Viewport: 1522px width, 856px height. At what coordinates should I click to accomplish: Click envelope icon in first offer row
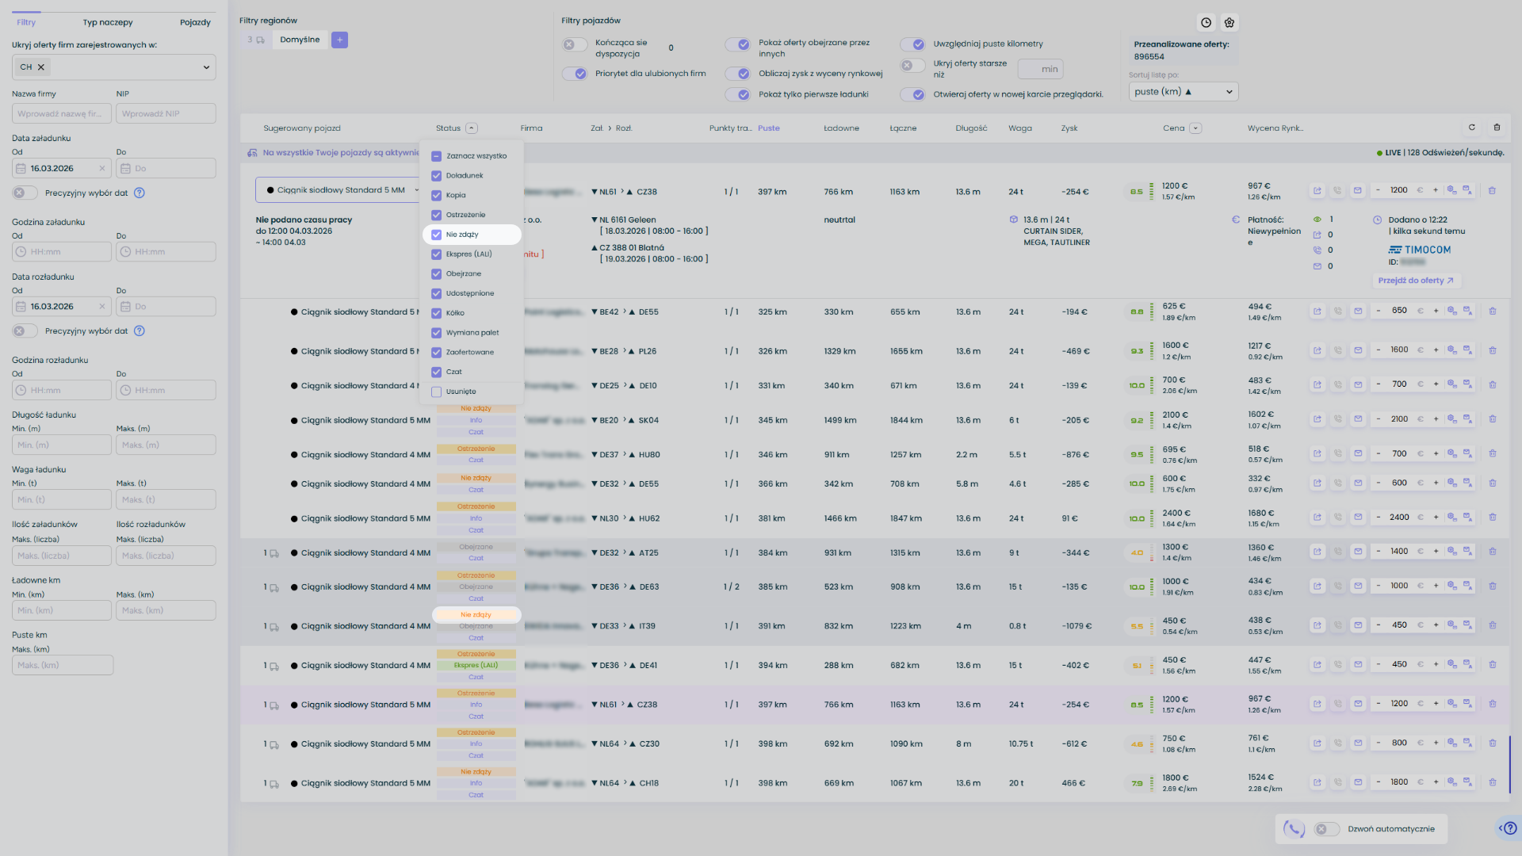coord(1358,190)
